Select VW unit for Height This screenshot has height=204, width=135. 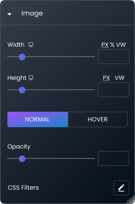(120, 78)
